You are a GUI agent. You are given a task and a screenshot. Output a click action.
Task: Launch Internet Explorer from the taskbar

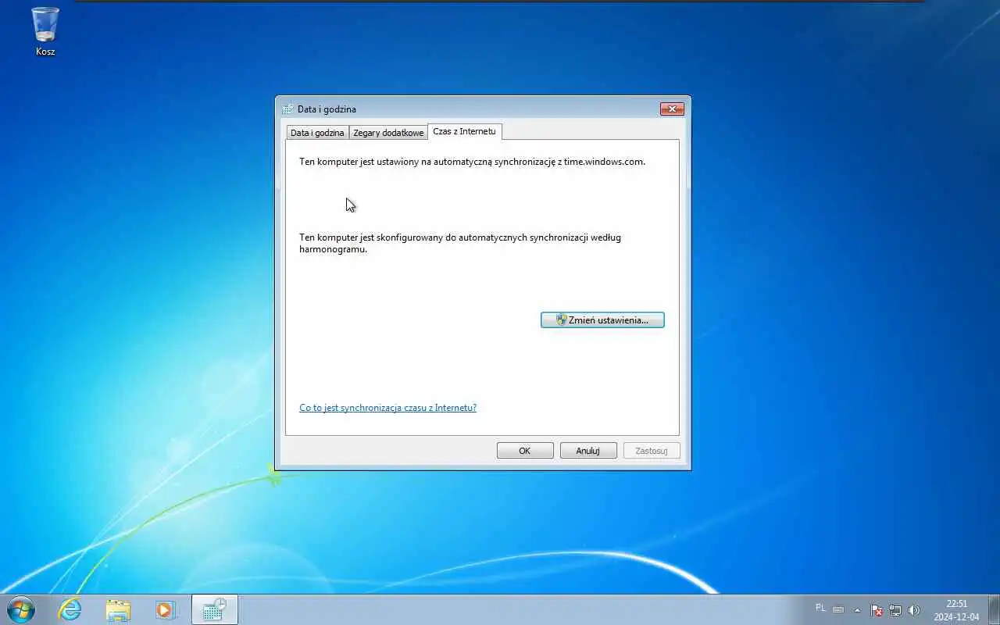click(x=70, y=609)
